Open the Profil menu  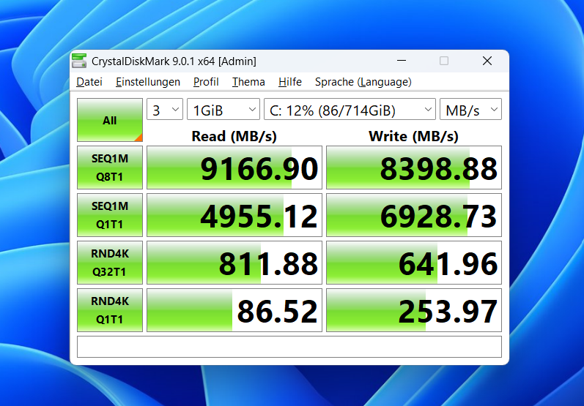[206, 82]
